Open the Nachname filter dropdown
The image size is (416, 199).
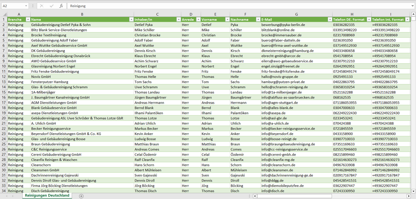coord(258,20)
